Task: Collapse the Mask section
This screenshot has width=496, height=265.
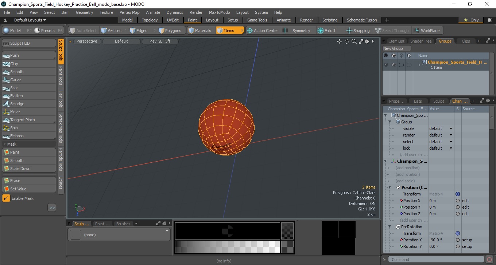Action: pos(5,144)
